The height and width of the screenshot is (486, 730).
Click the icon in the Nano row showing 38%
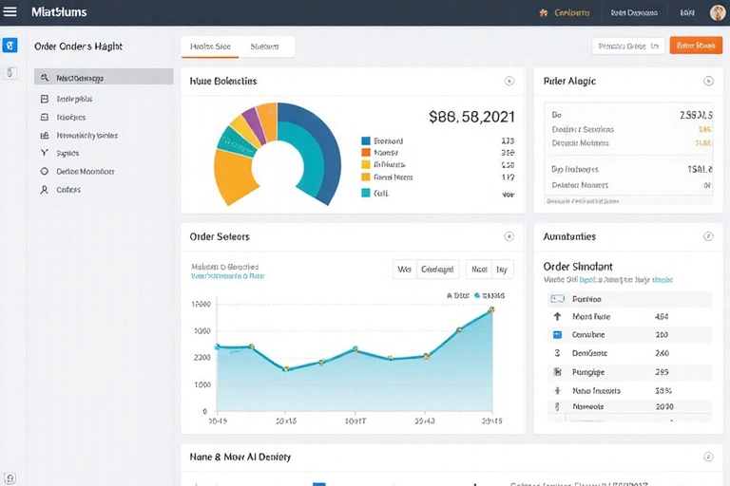557,391
